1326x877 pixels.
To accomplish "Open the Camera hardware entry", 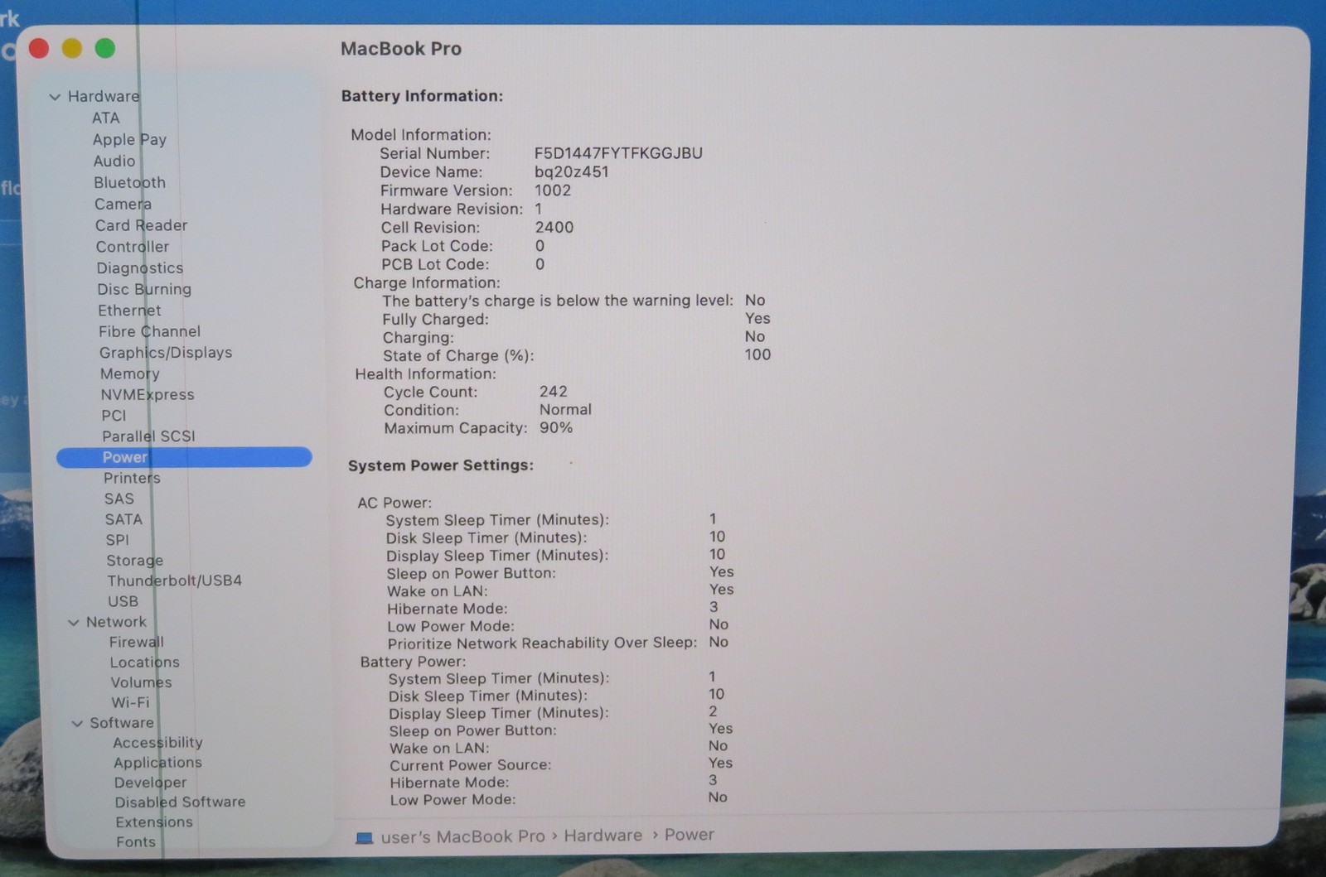I will click(123, 205).
